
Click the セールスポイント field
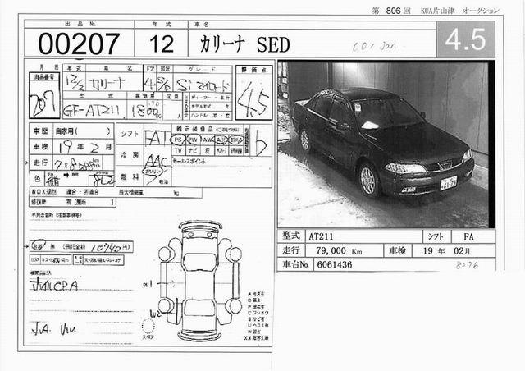[221, 172]
